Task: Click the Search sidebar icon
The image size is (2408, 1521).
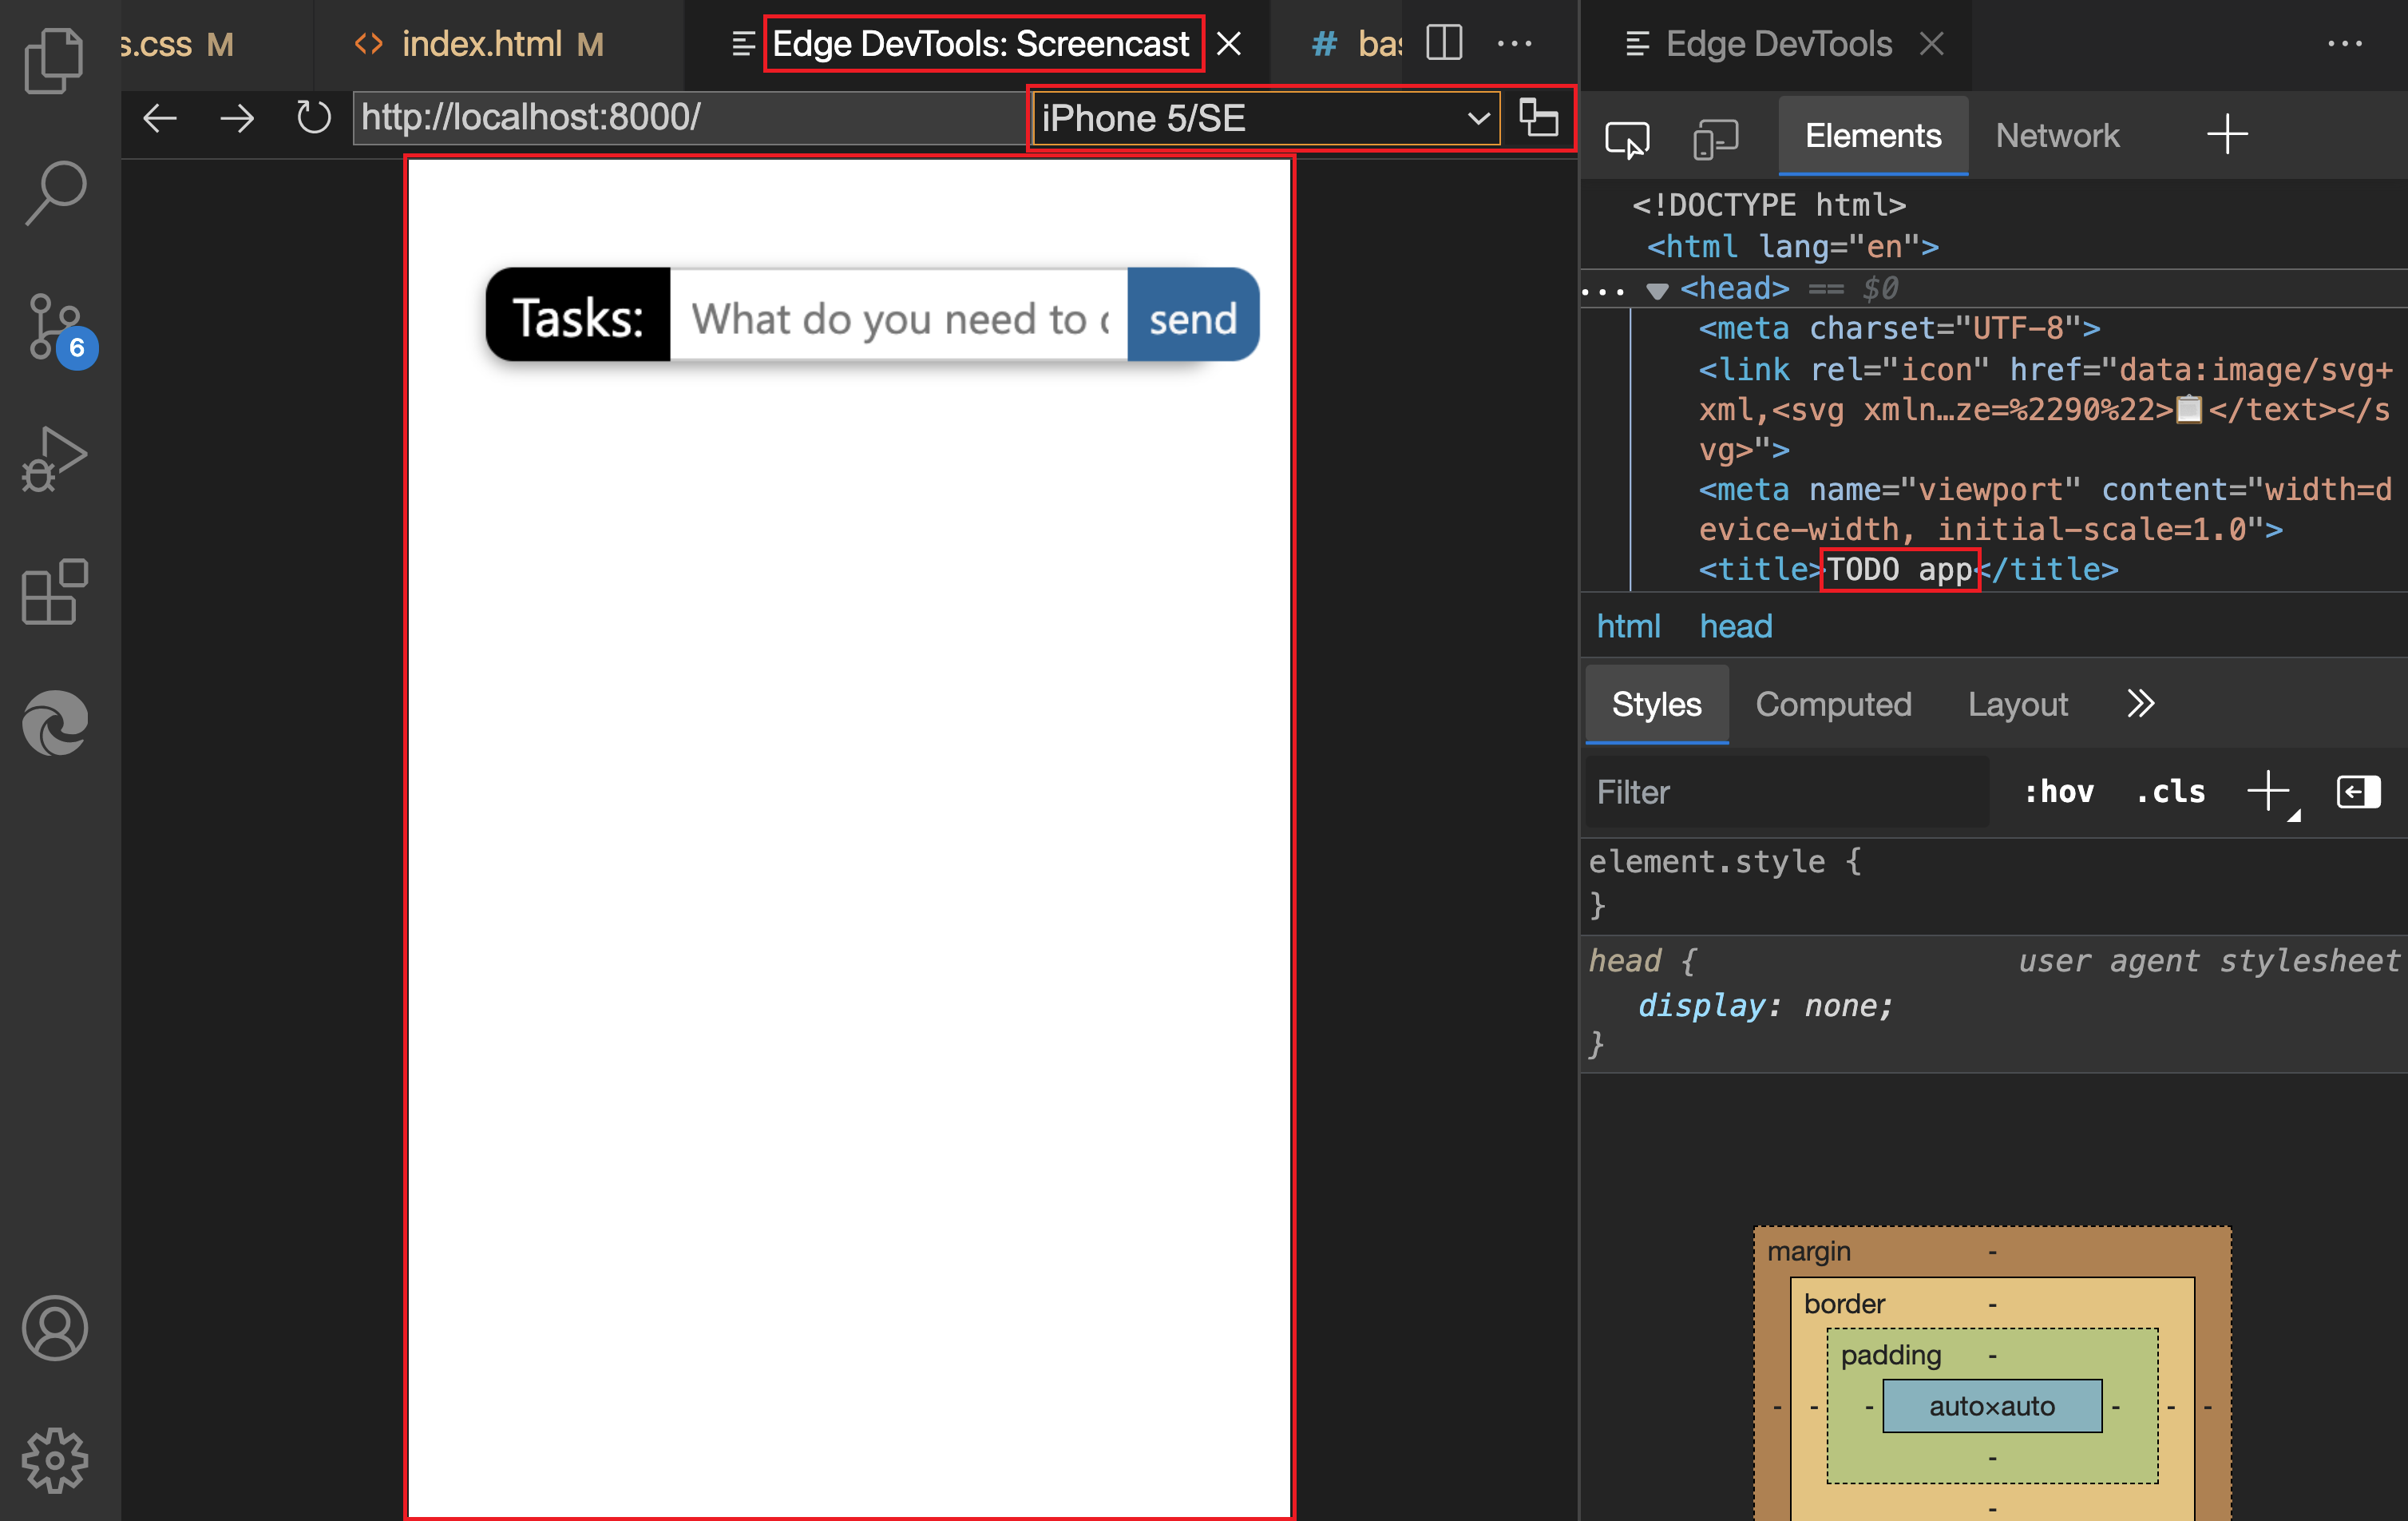Action: (53, 189)
